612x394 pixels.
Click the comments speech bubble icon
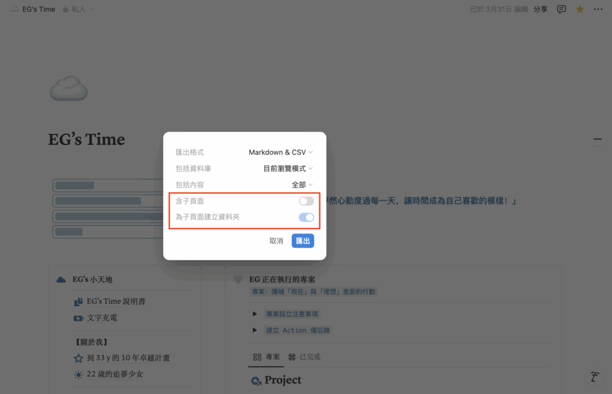561,10
